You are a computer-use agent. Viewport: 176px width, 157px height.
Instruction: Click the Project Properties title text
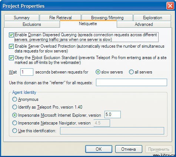tap(23, 6)
